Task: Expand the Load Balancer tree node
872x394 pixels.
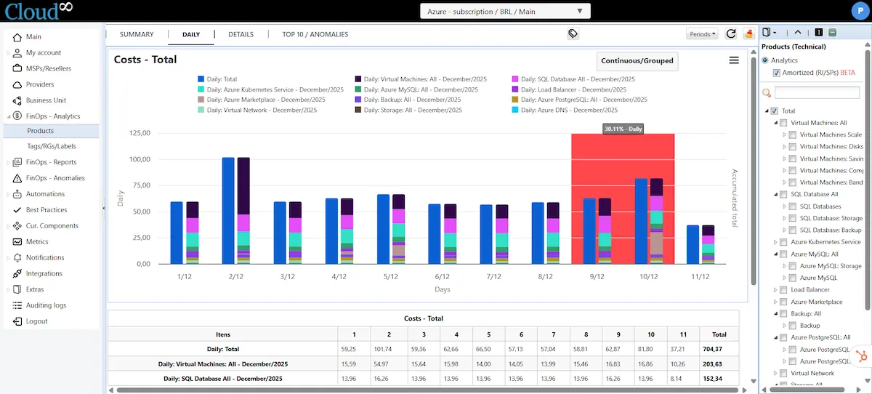Action: [x=775, y=290]
